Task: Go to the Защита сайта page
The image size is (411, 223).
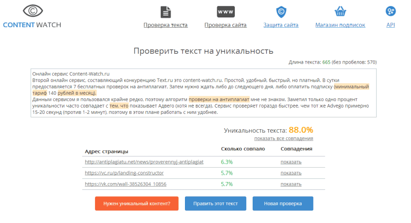Action: click(x=281, y=25)
